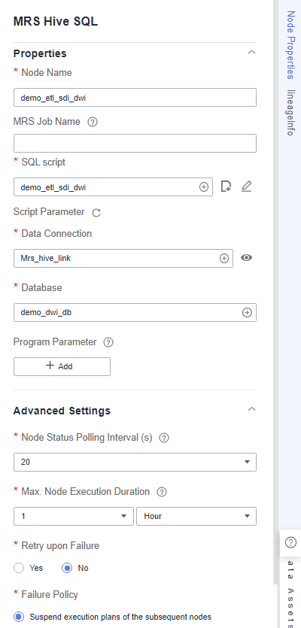Collapse the Properties section
This screenshot has width=301, height=628.
(251, 53)
